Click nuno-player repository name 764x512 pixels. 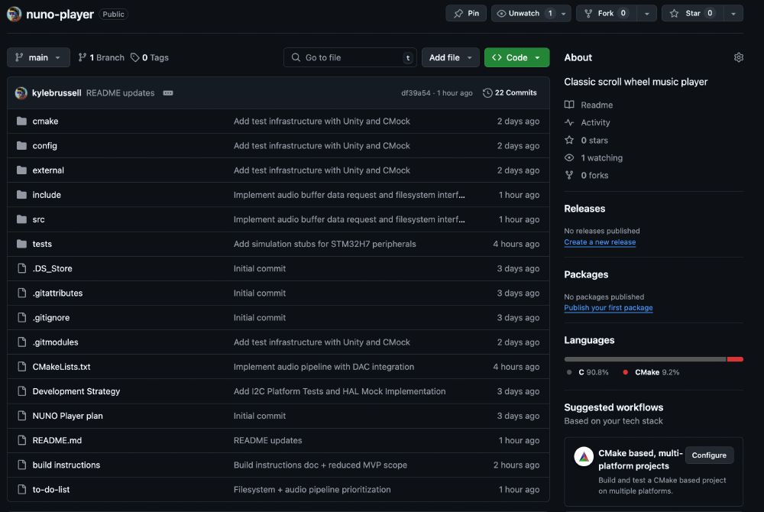[x=60, y=14]
